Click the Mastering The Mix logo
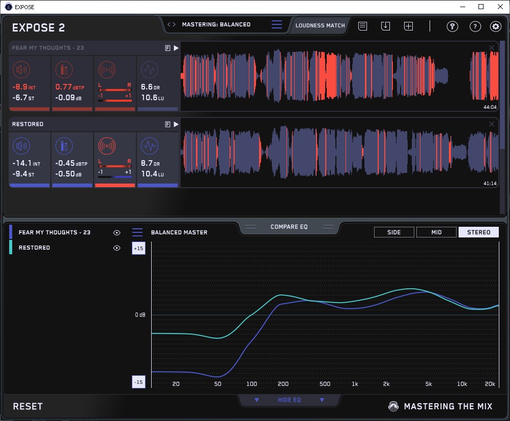The width and height of the screenshot is (510, 421). point(441,406)
